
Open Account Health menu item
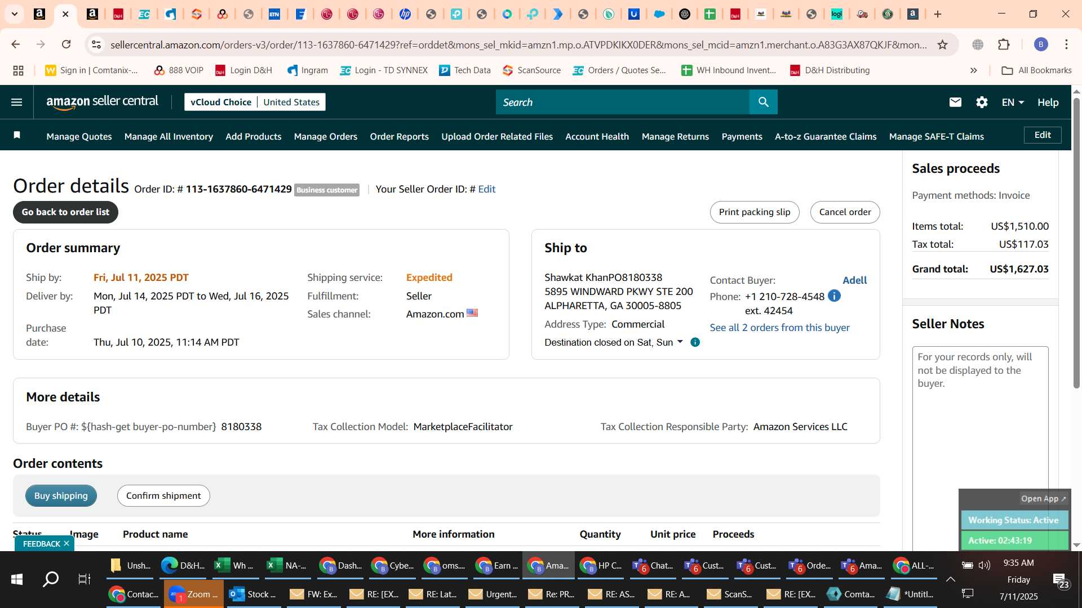(597, 136)
